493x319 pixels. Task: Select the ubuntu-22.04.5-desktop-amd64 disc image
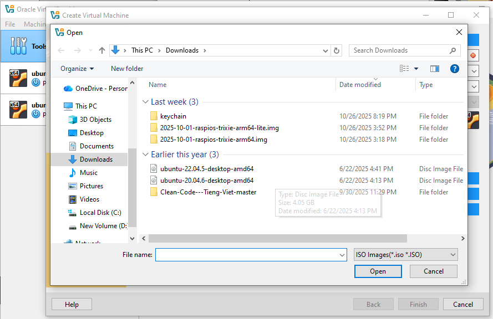207,169
